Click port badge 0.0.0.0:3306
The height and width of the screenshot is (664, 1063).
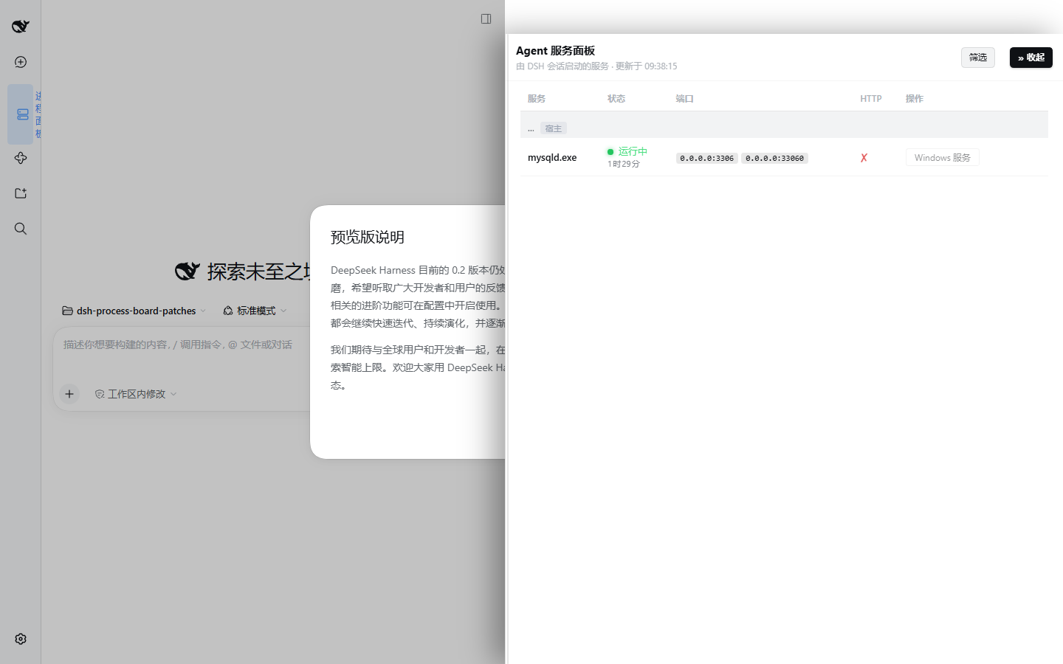click(706, 158)
